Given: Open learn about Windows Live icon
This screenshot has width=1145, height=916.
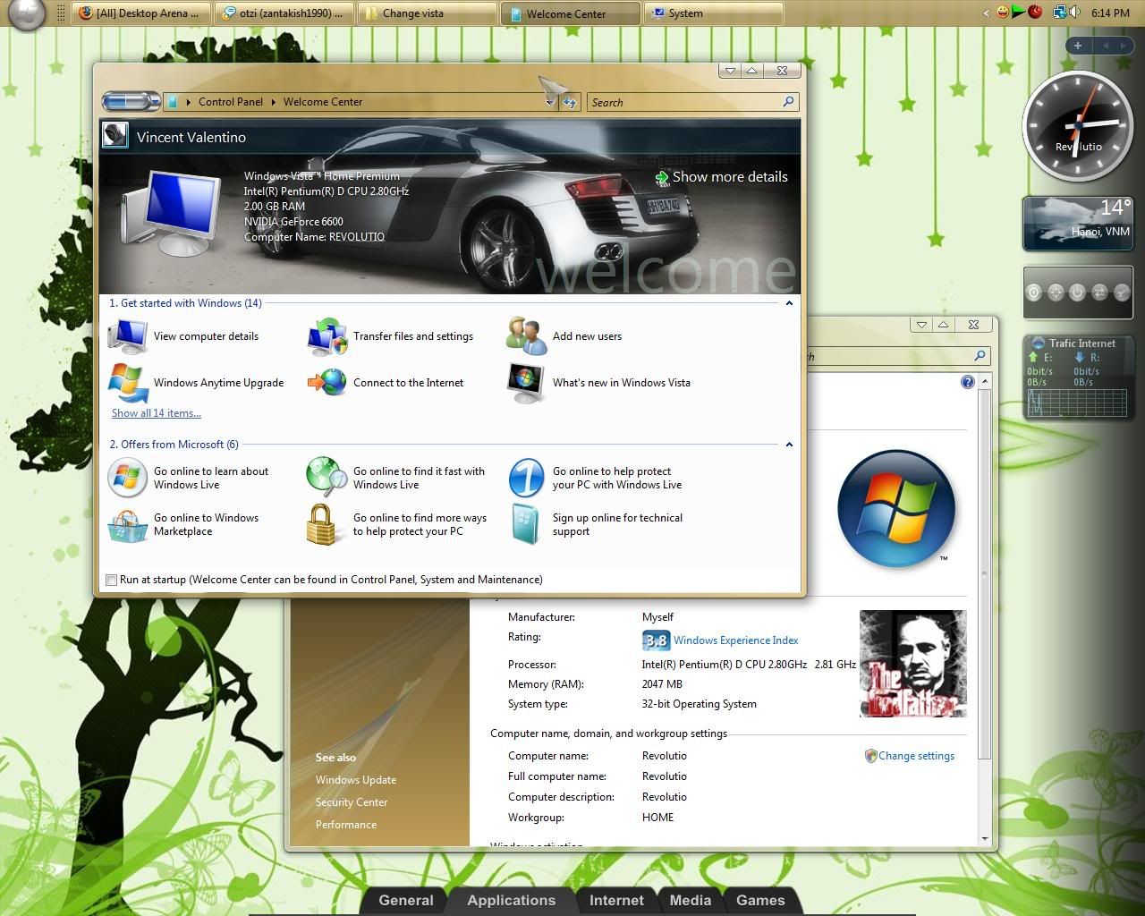Looking at the screenshot, I should pos(128,478).
